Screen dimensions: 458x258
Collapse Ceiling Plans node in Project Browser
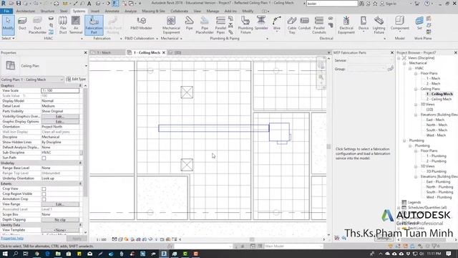pyautogui.click(x=416, y=89)
